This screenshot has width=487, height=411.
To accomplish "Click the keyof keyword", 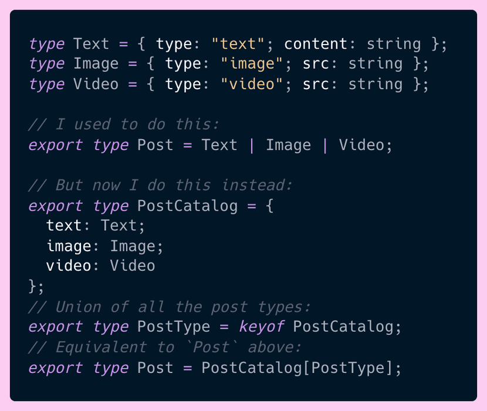I will click(x=261, y=327).
